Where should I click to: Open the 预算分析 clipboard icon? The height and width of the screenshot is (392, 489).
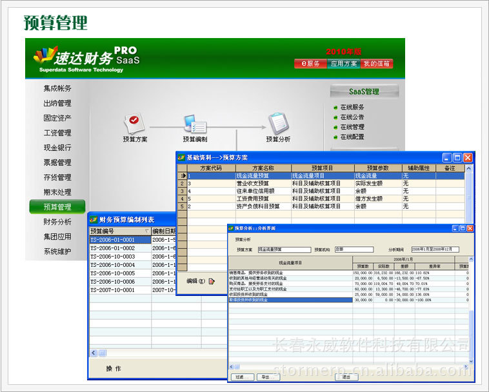pyautogui.click(x=279, y=123)
